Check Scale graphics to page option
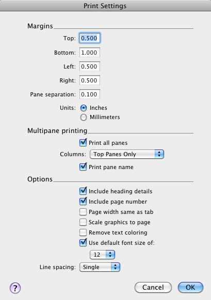211x300 pixels. click(x=83, y=222)
